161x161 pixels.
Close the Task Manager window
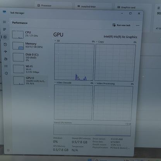click(139, 14)
